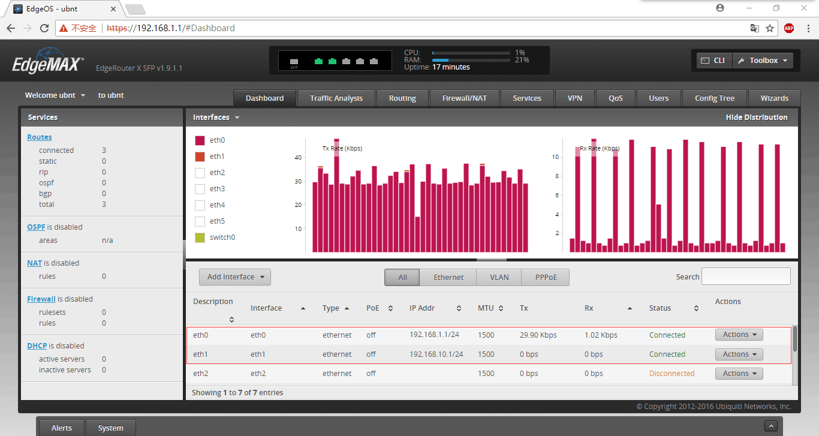Sort table by MTU column arrows
Screen dimensions: 819x436
coord(501,308)
